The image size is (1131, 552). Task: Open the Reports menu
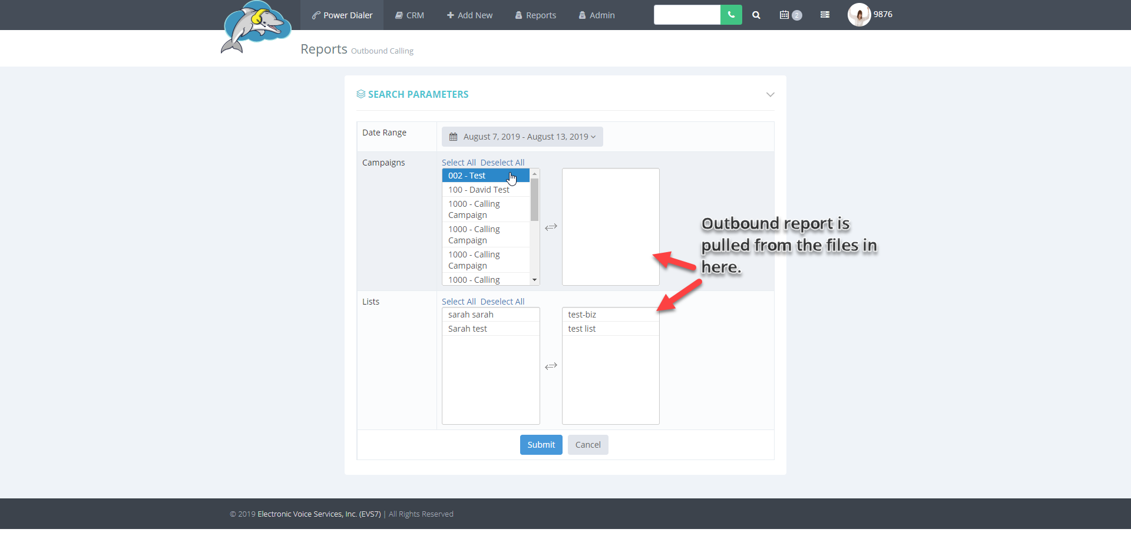tap(535, 15)
